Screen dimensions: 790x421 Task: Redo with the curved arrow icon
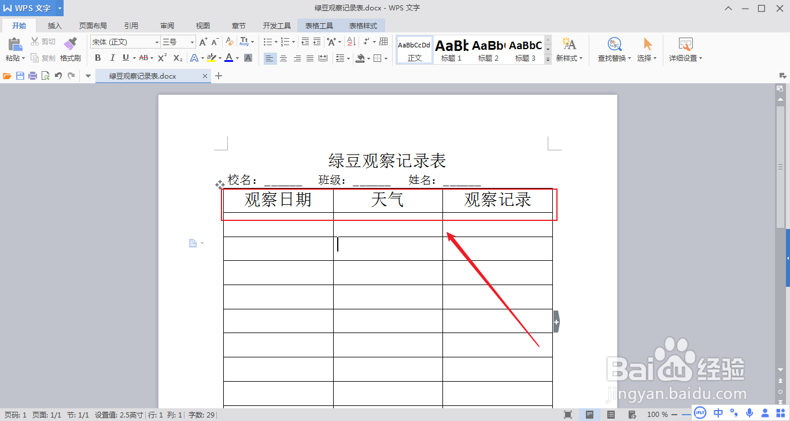(71, 76)
